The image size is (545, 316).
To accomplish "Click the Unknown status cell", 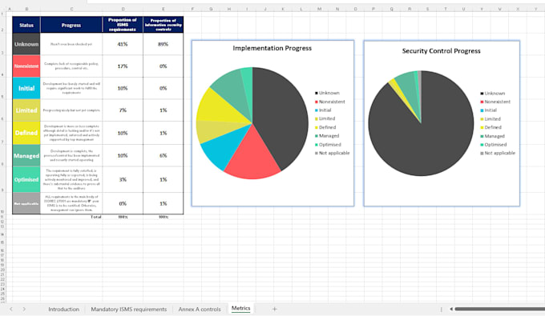I will tap(26, 44).
